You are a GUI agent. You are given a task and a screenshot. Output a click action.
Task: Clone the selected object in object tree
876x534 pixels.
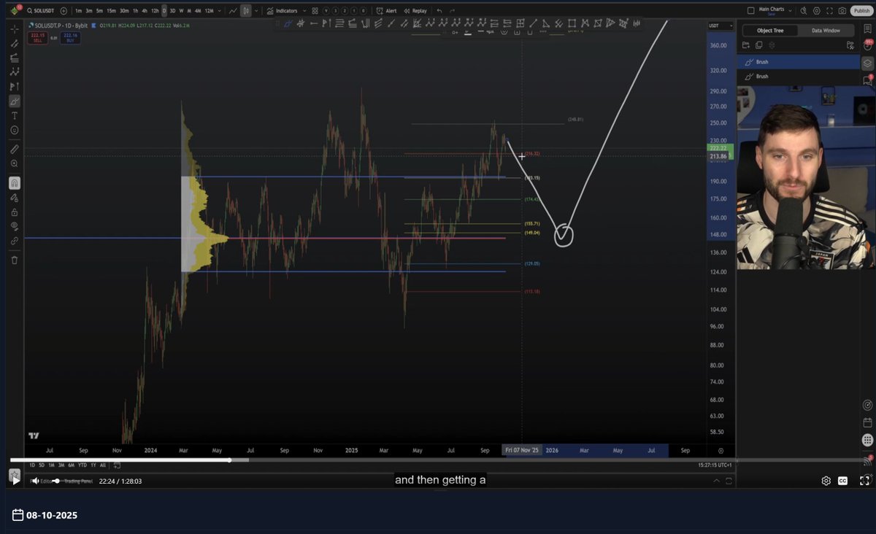[x=758, y=45]
